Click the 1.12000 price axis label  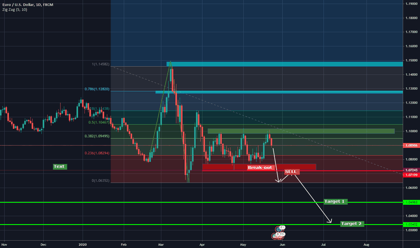click(411, 103)
